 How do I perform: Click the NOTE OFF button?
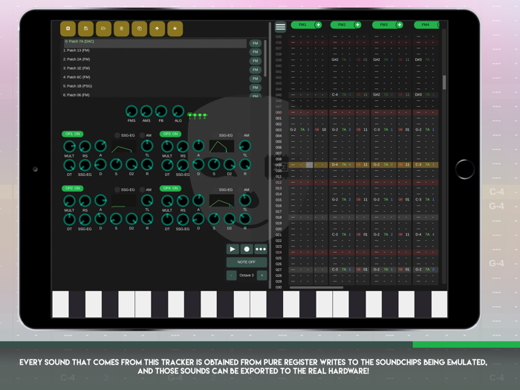pos(247,262)
